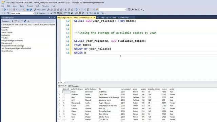Open the File menu
The width and height of the screenshot is (217, 122).
3,6
